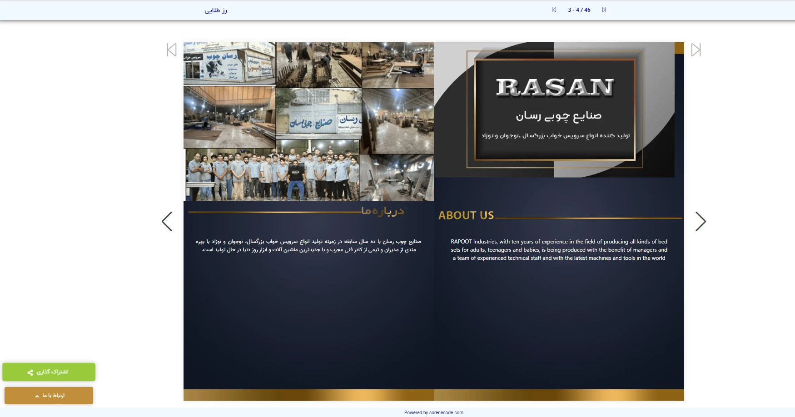Image resolution: width=795 pixels, height=417 pixels.
Task: Click the درباره ما heading
Action: pos(383,211)
